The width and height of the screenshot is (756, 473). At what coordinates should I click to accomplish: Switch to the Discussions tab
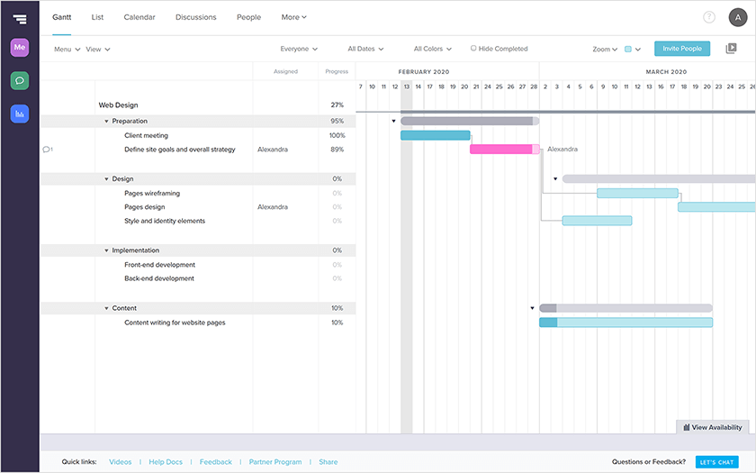pos(196,17)
